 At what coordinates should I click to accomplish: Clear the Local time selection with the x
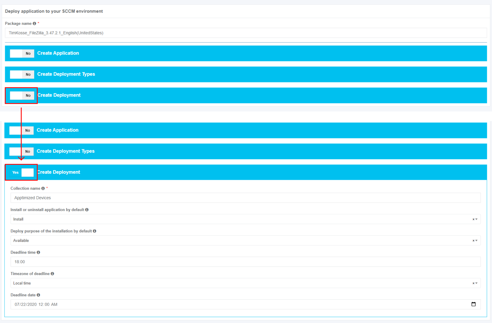pyautogui.click(x=473, y=283)
